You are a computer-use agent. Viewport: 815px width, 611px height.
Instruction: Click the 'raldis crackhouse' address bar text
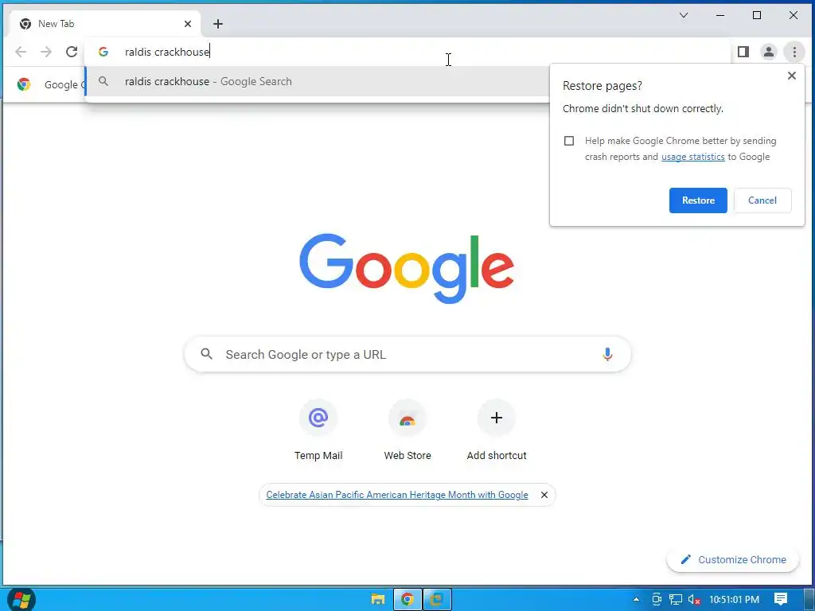(167, 52)
